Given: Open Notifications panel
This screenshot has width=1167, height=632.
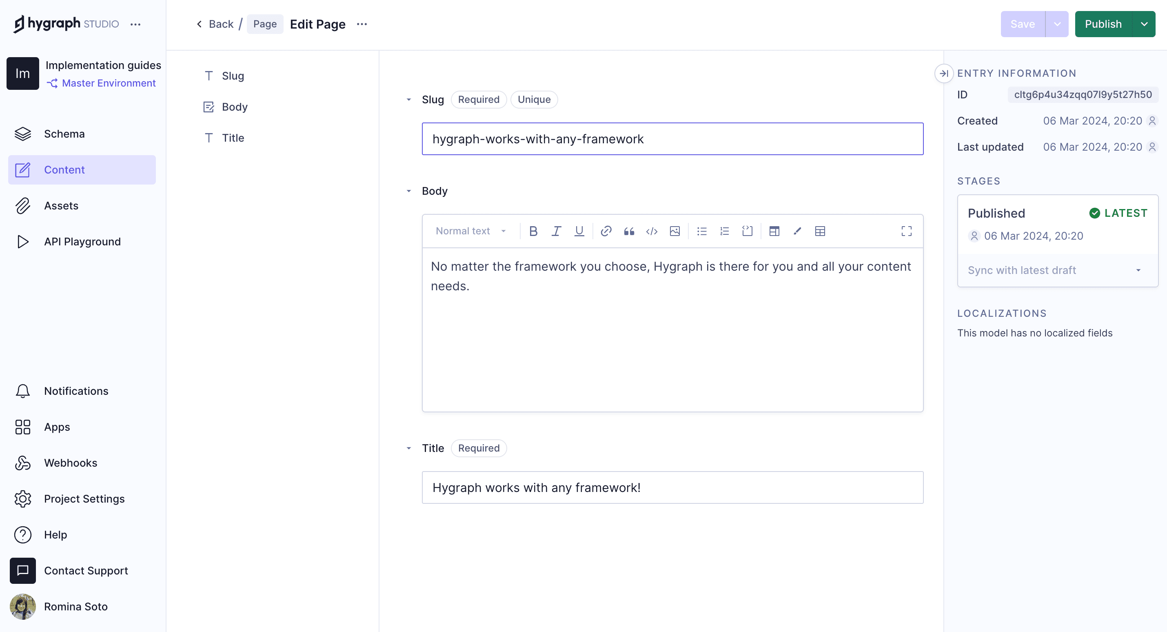Looking at the screenshot, I should click(76, 391).
